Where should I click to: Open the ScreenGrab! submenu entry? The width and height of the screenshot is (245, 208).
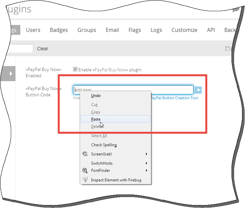coord(115,154)
